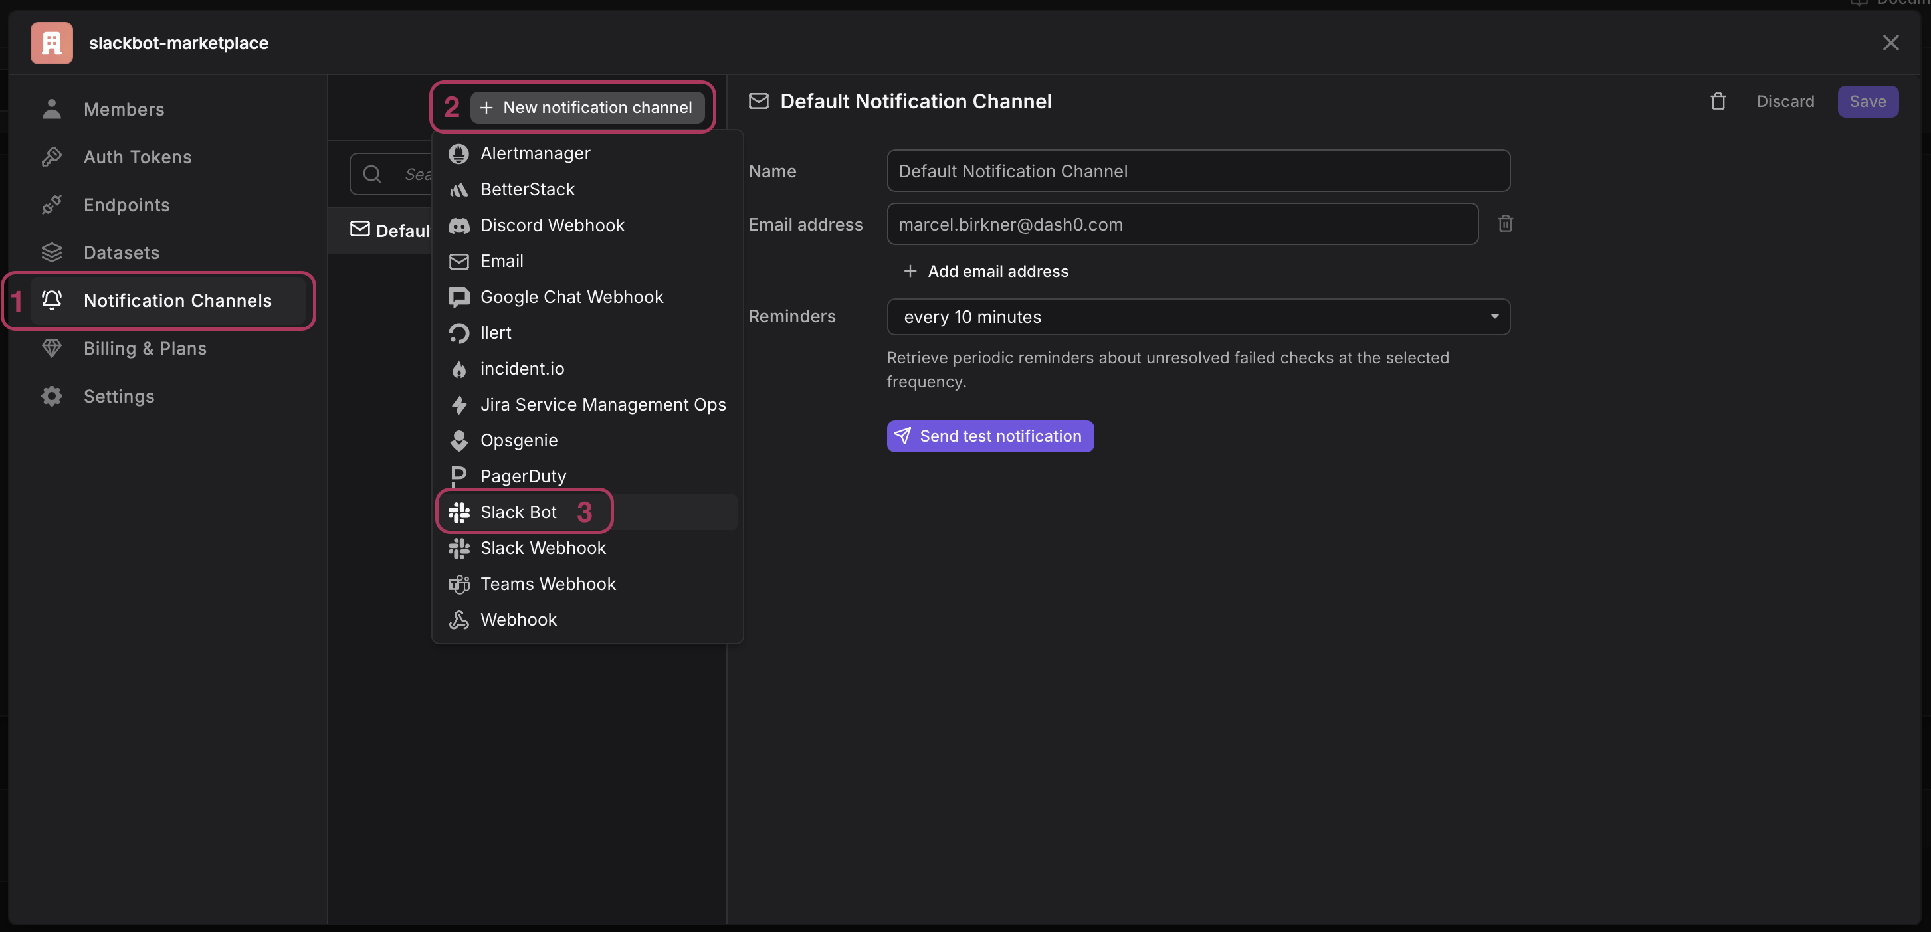Click the Ilert icon in the dropdown
Viewport: 1931px width, 932px height.
point(458,333)
